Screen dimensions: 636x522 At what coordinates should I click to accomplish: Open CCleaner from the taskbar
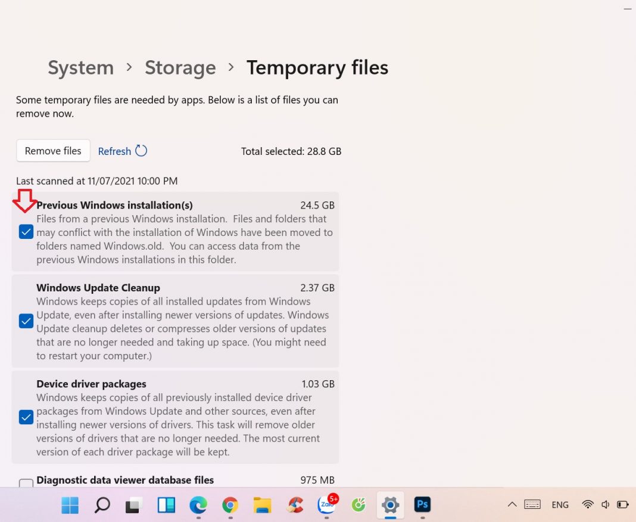(294, 505)
